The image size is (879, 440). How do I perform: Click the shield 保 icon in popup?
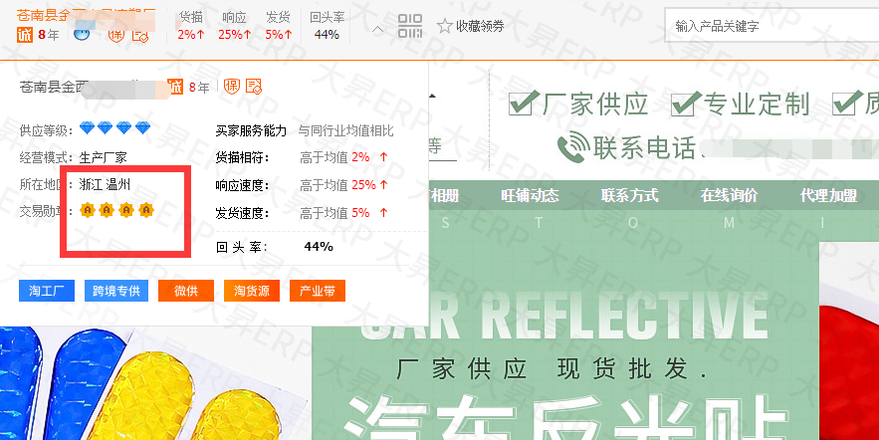pos(232,87)
